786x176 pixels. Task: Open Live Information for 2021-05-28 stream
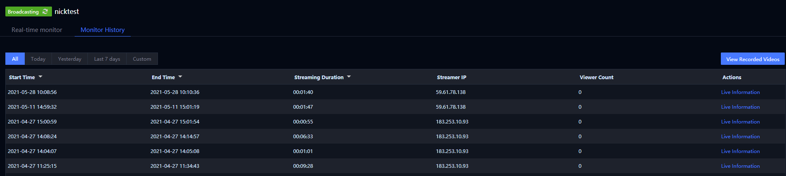[740, 92]
